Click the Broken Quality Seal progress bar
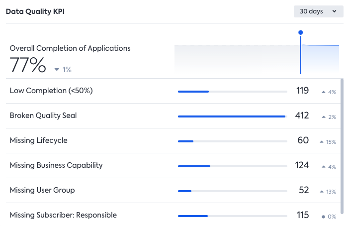The image size is (349, 226). click(x=232, y=116)
